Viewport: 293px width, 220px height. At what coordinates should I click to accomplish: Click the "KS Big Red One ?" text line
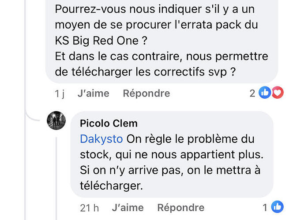pyautogui.click(x=101, y=41)
